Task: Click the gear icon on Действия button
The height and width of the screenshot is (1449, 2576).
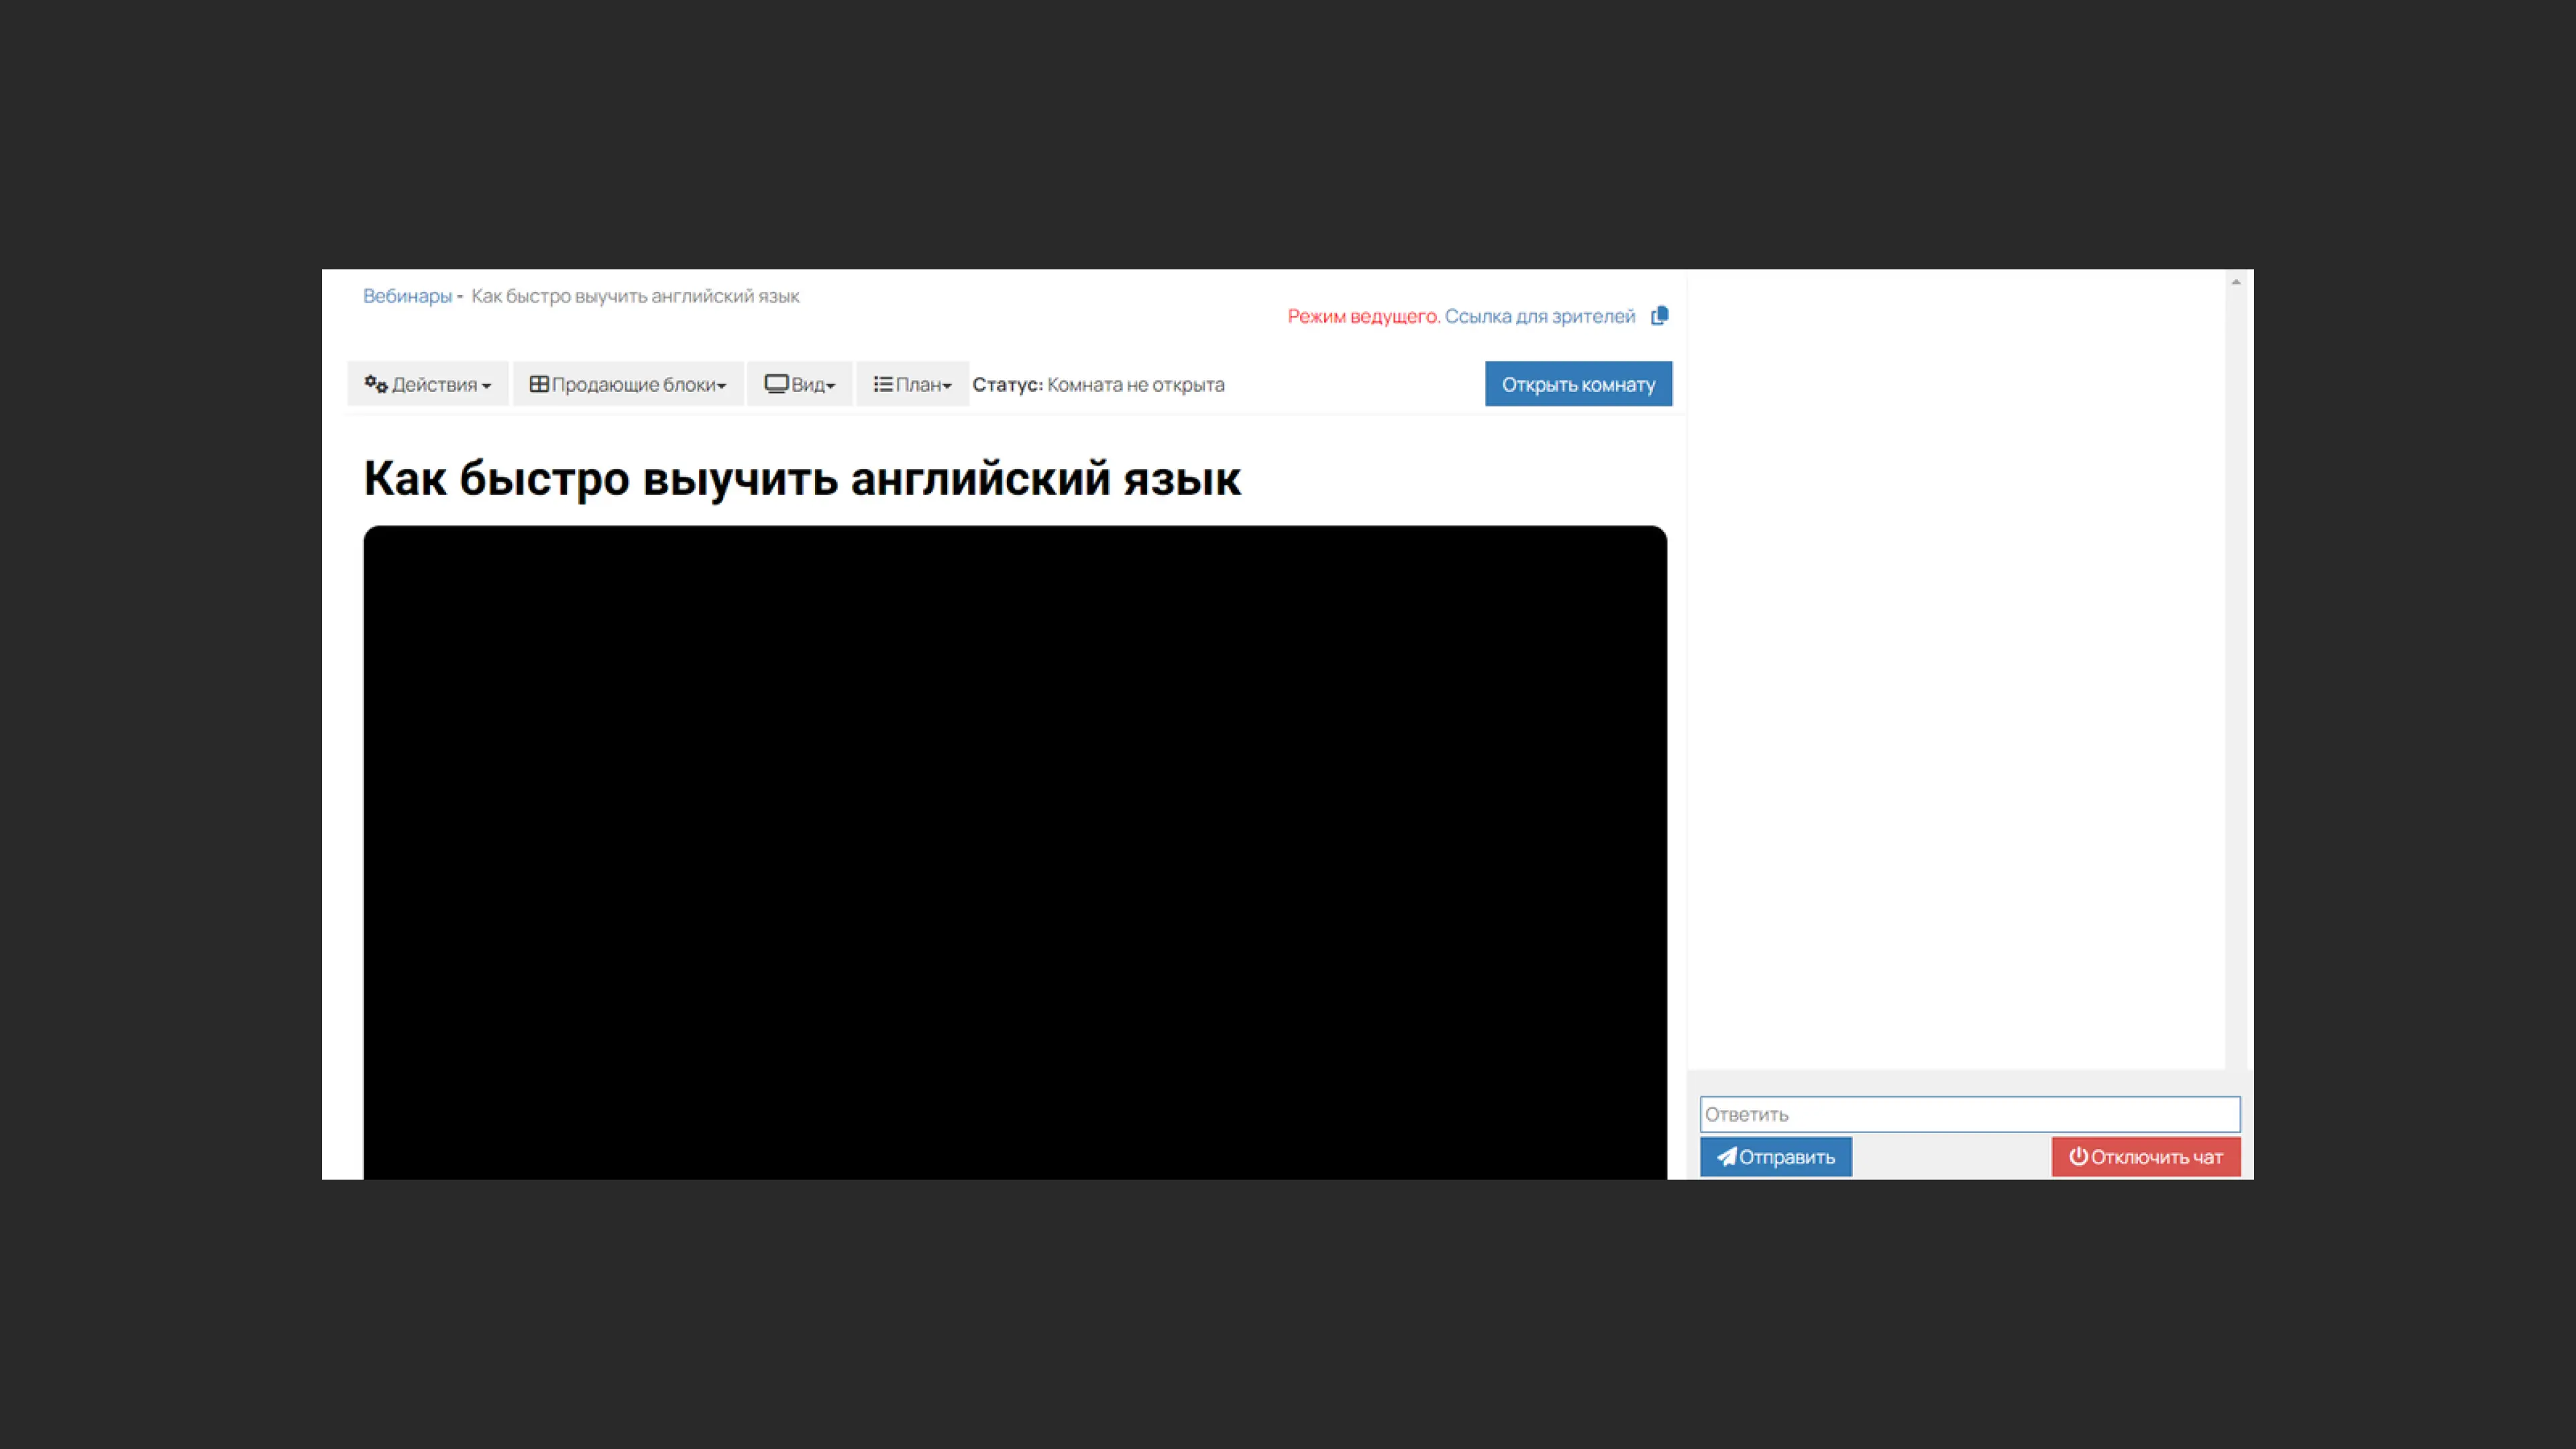Action: tap(375, 384)
